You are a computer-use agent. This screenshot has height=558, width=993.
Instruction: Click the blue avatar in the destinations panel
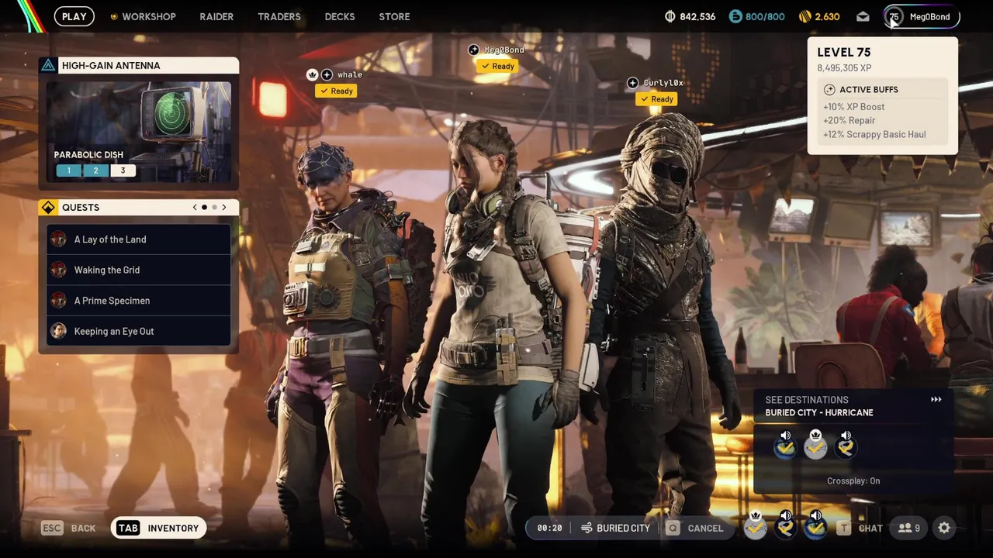[x=785, y=447]
